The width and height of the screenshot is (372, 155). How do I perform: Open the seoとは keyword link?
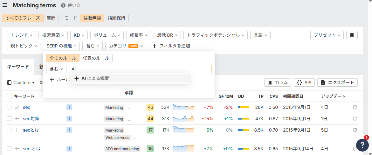click(31, 130)
